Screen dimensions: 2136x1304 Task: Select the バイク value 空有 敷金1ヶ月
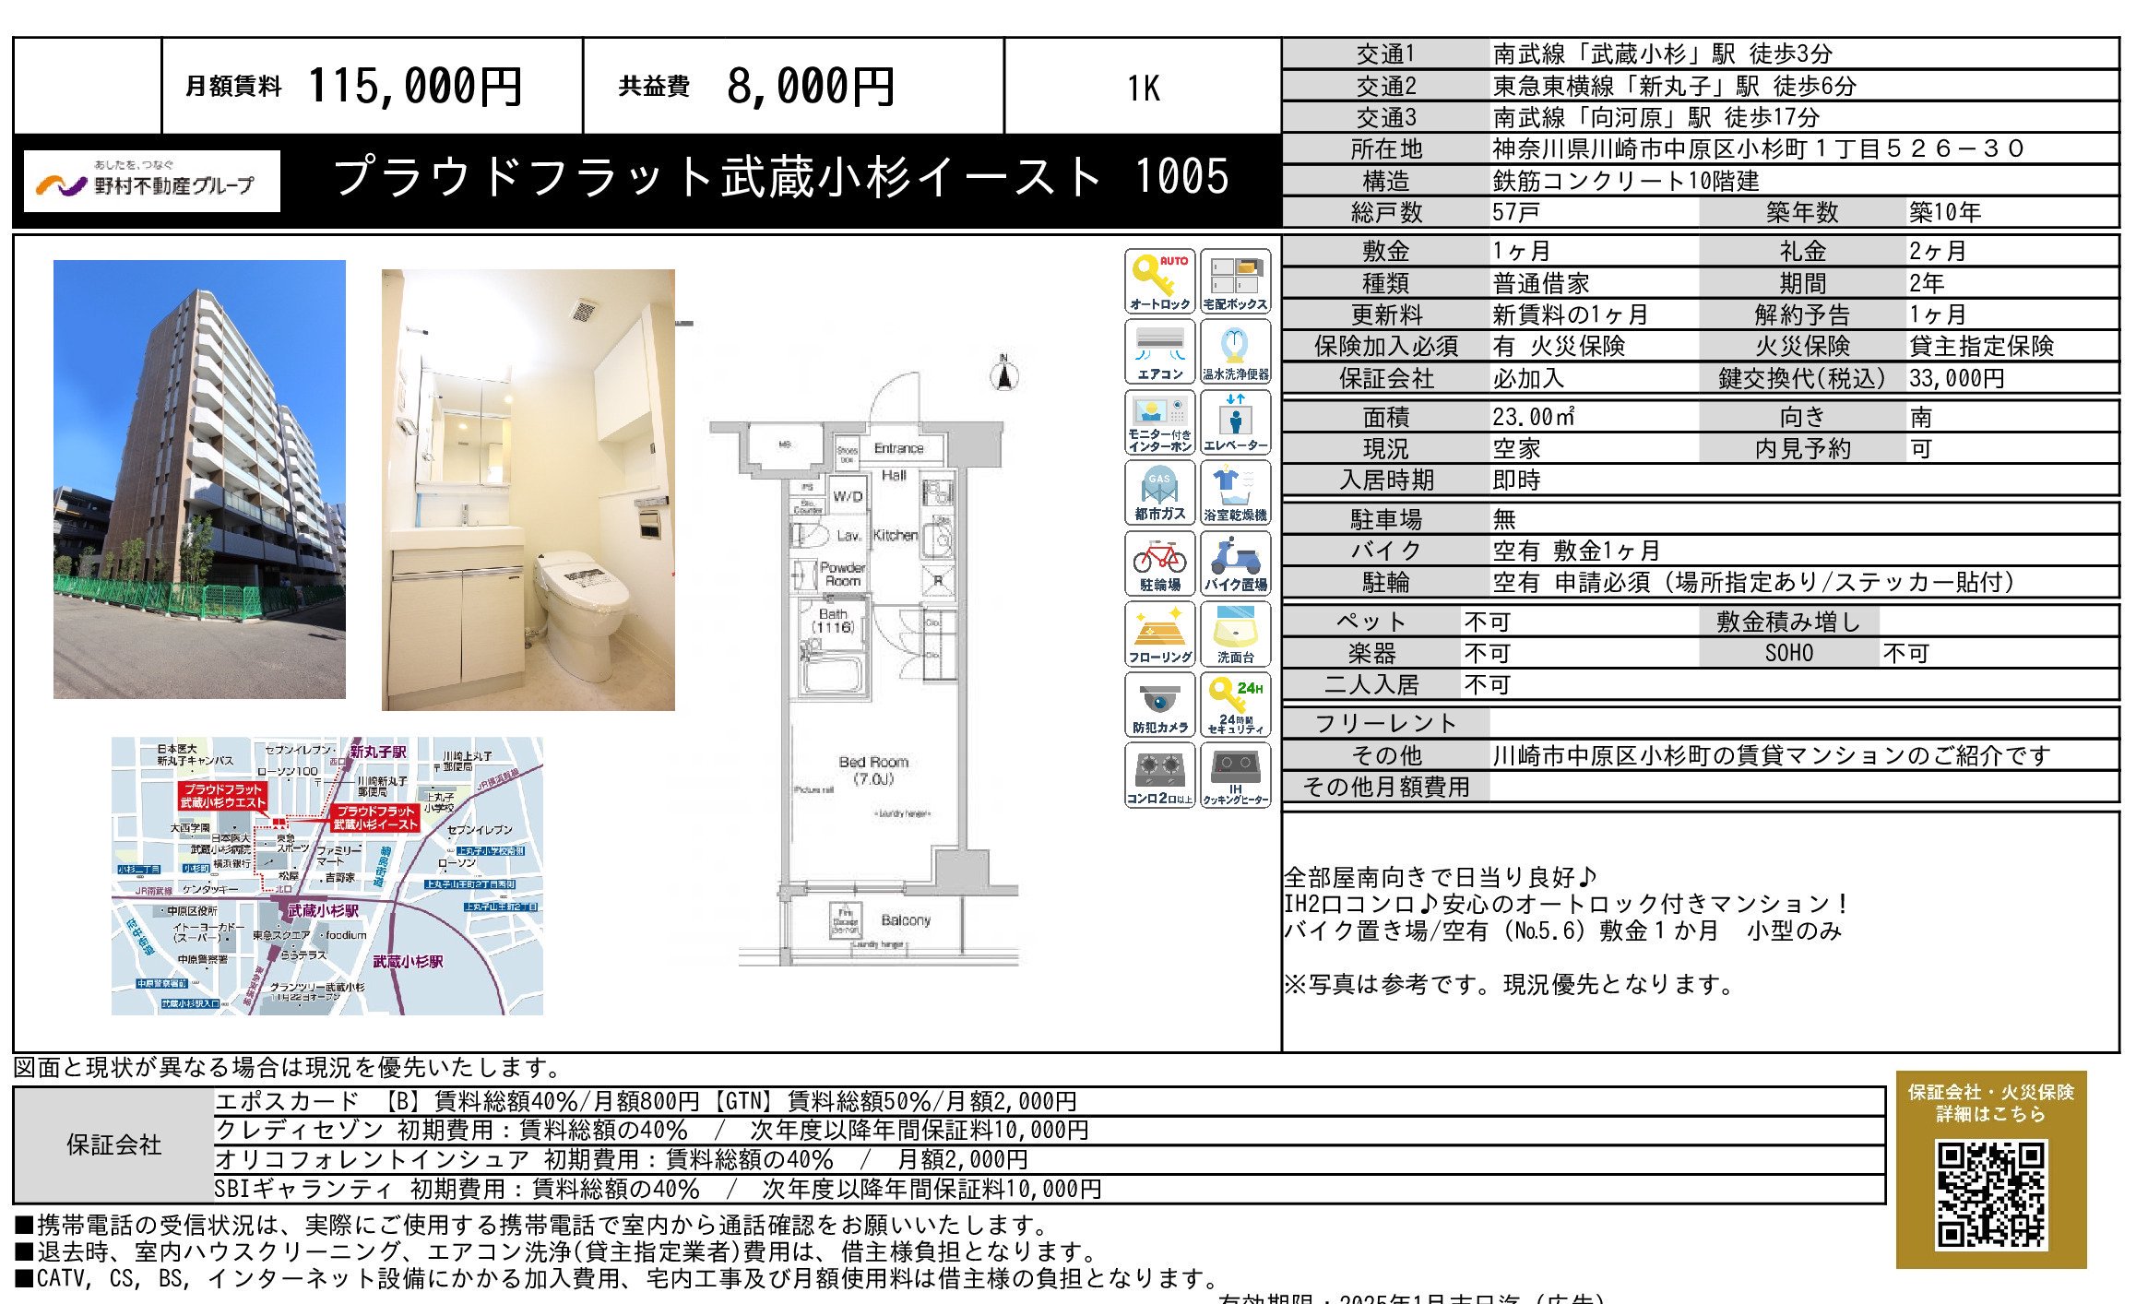(x=1576, y=551)
